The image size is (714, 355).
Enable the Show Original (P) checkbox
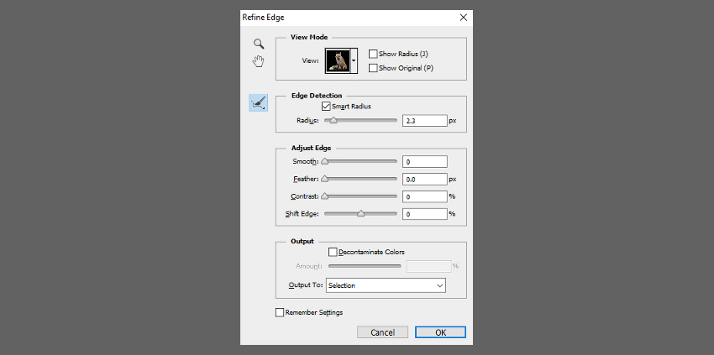(x=373, y=68)
